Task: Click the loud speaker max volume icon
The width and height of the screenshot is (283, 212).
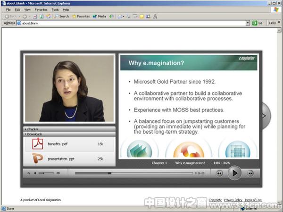Action: pyautogui.click(x=58, y=173)
